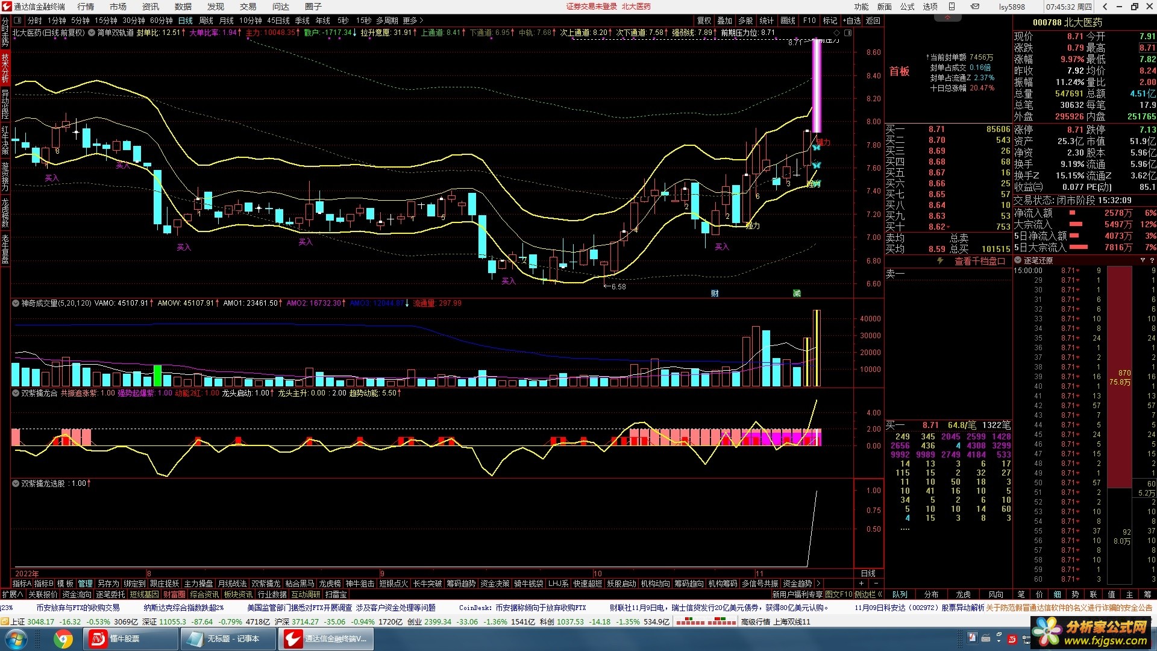This screenshot has width=1157, height=651.
Task: Expand the 逐笔还原 panel dropdown circle
Action: click(1018, 260)
